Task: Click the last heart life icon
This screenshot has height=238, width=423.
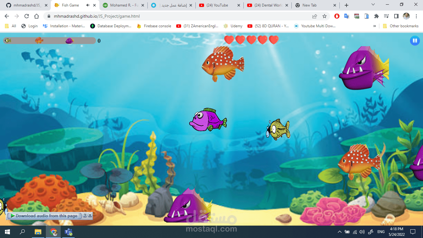Action: [x=274, y=40]
